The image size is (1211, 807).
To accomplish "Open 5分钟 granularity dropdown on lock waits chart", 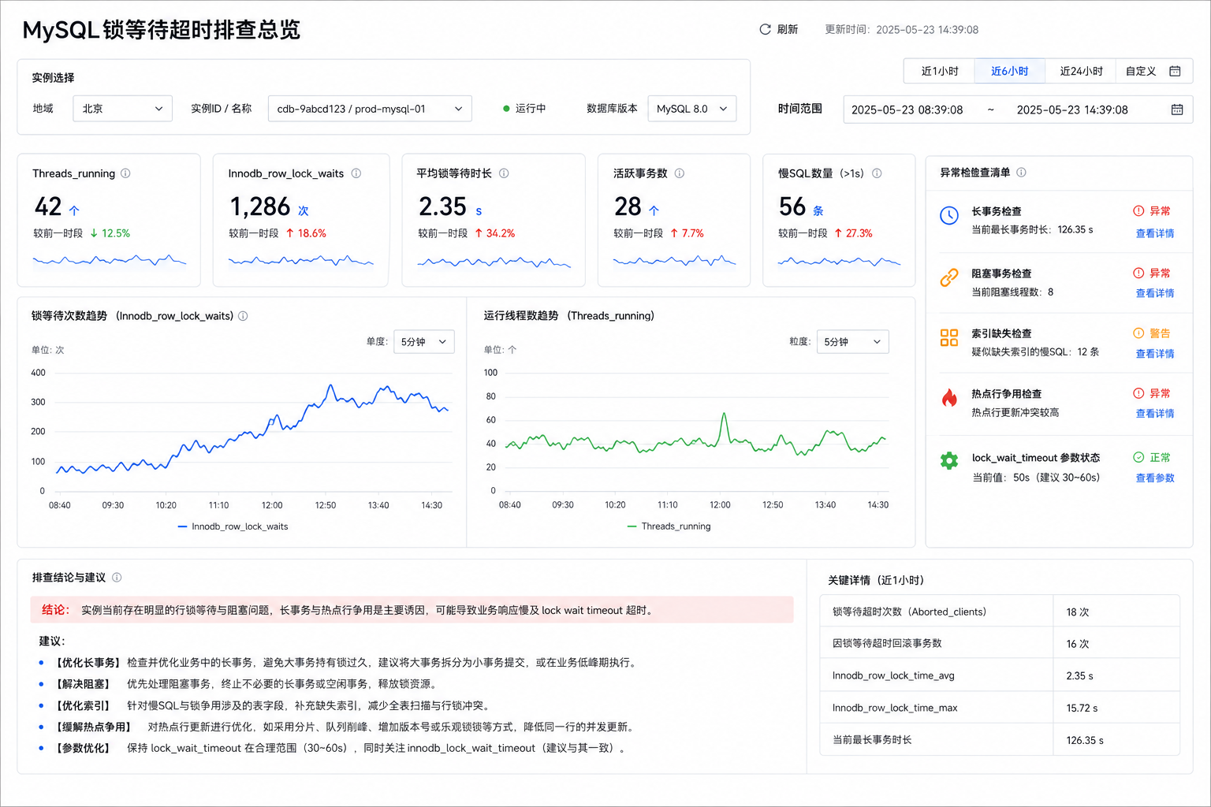I will click(423, 342).
